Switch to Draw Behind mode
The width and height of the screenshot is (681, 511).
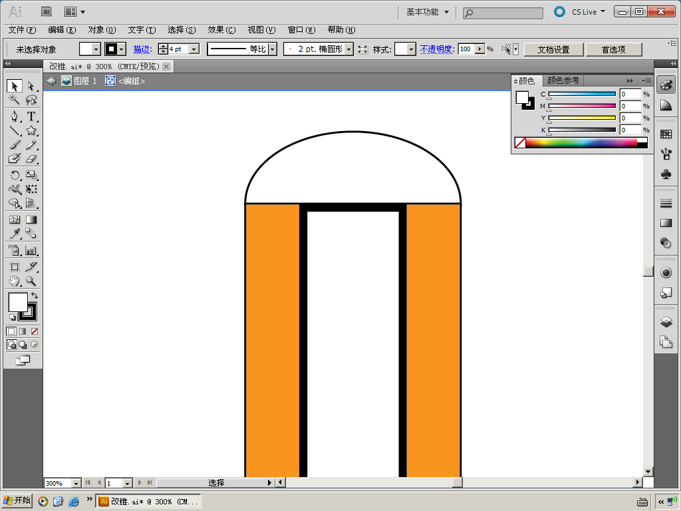23,345
